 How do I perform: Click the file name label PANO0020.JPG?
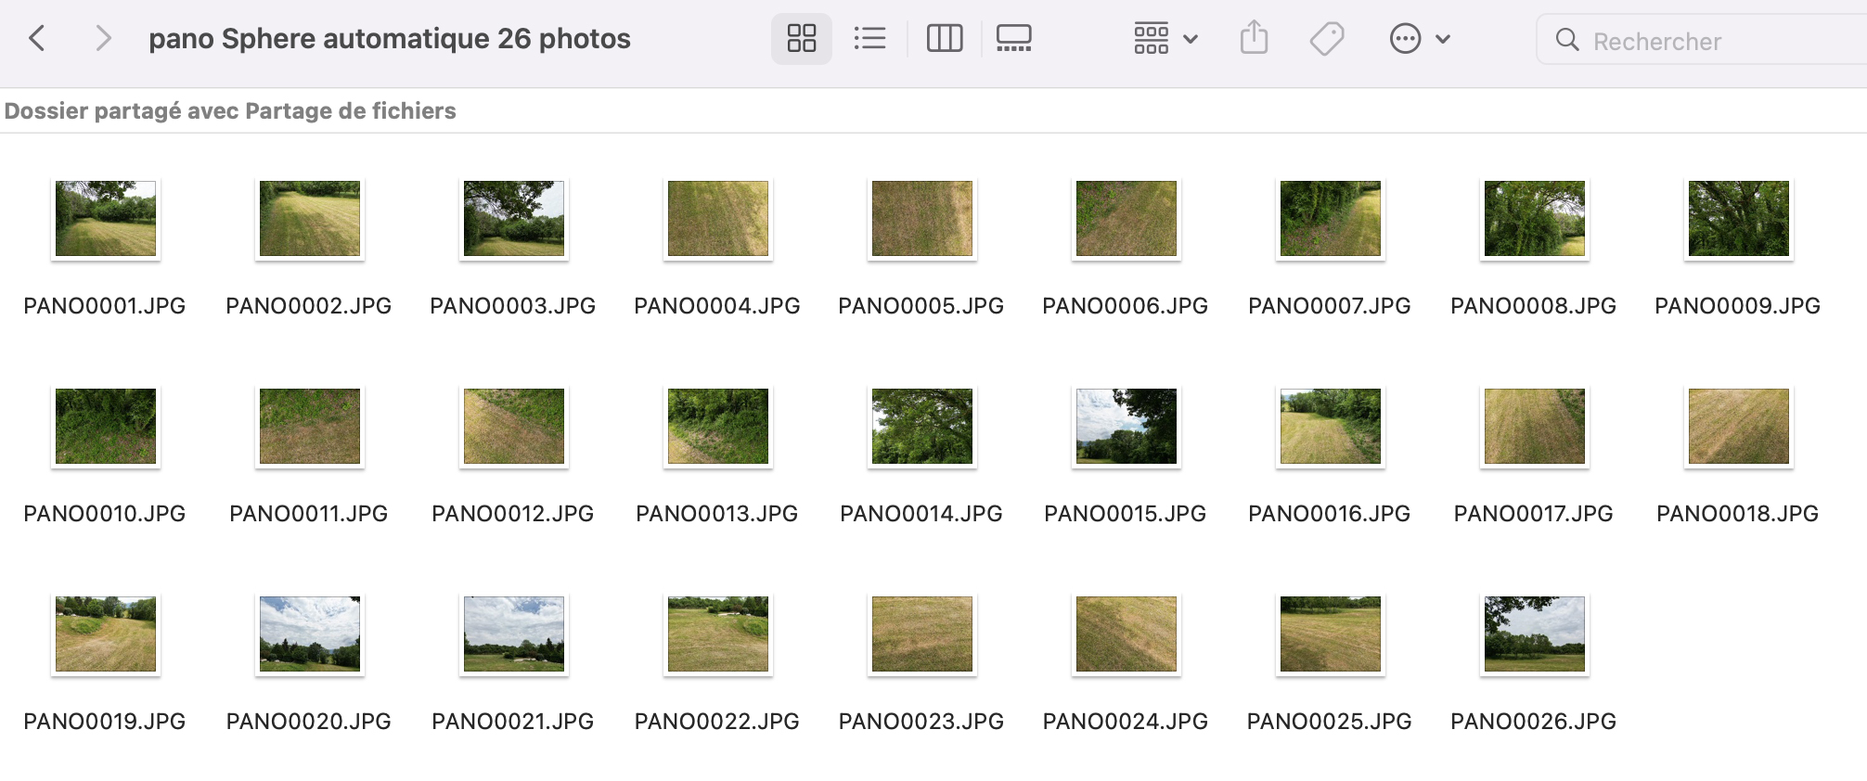309,722
